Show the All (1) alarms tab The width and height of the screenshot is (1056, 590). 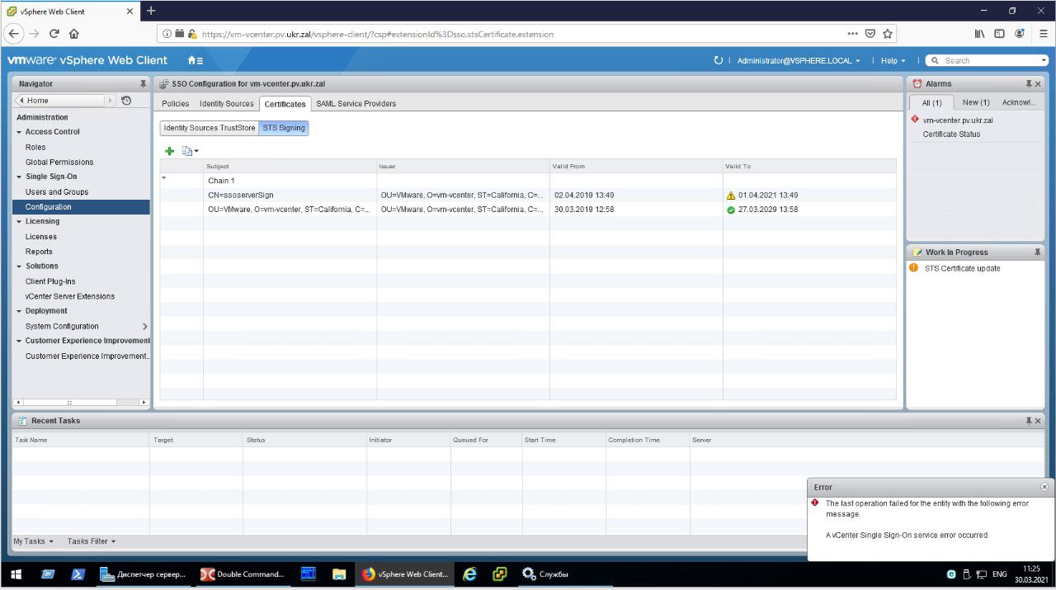pyautogui.click(x=932, y=103)
